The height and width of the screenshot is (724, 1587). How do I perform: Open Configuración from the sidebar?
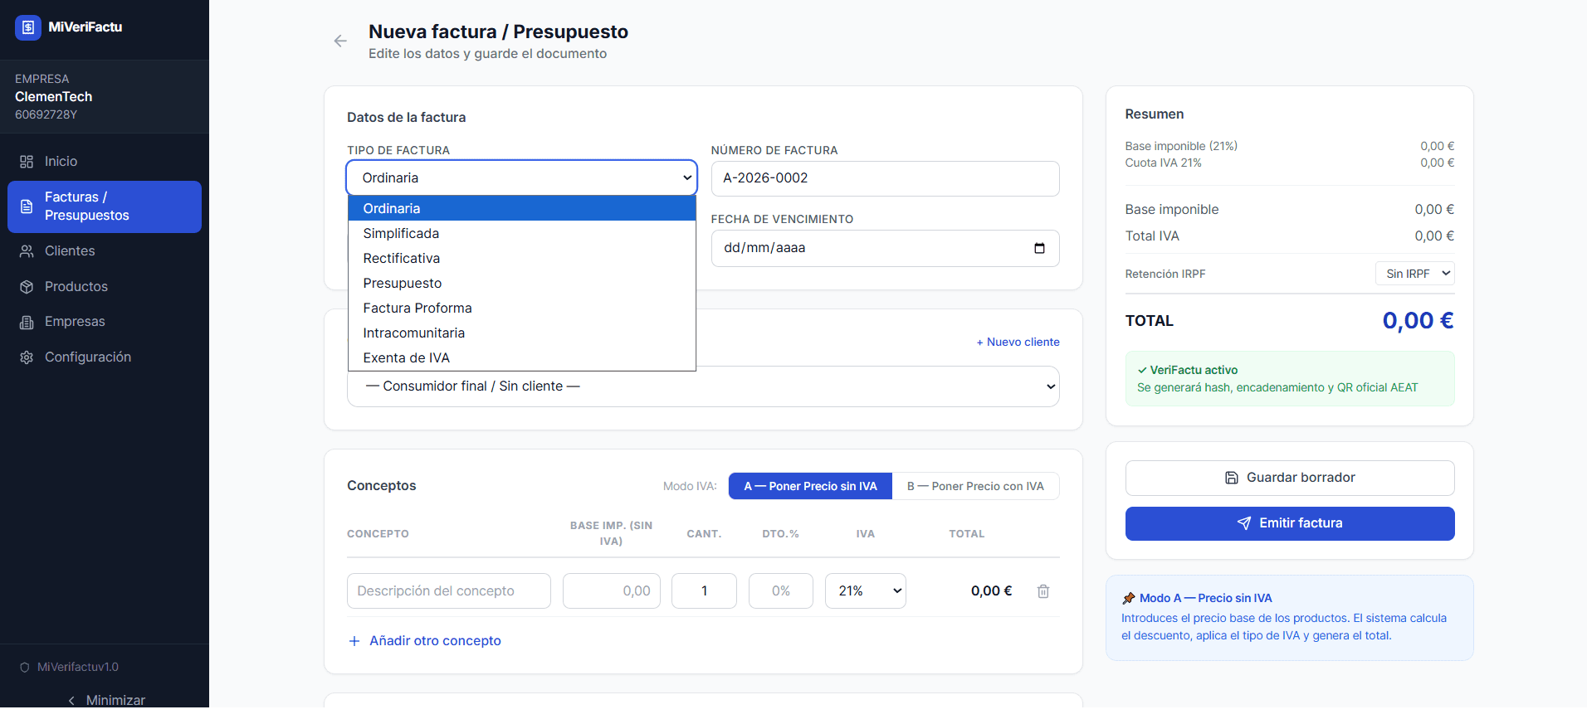point(105,357)
